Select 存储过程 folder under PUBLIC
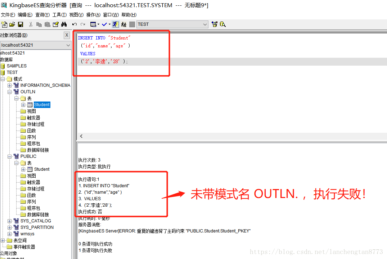This screenshot has width=387, height=259. click(x=36, y=189)
